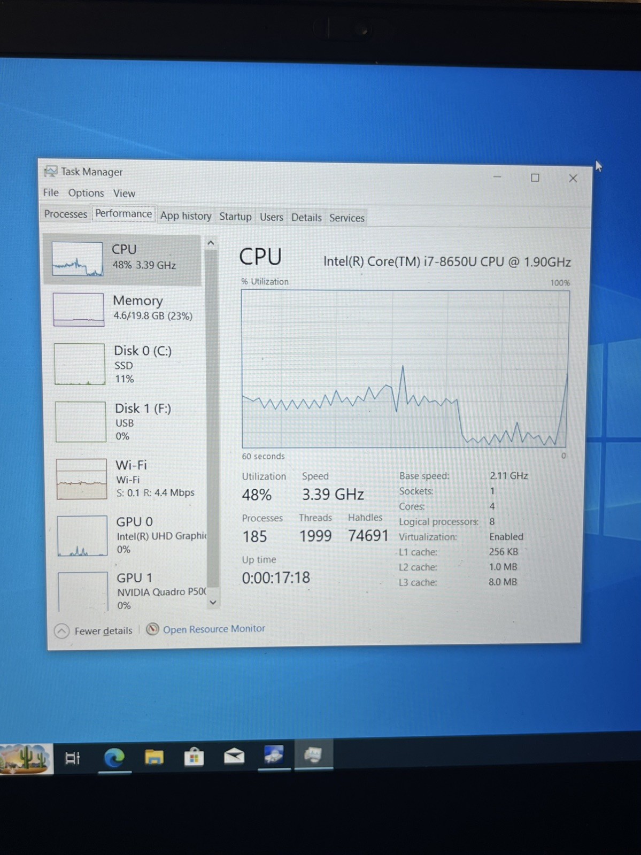
Task: Click the 1999 threads value
Action: 315,536
